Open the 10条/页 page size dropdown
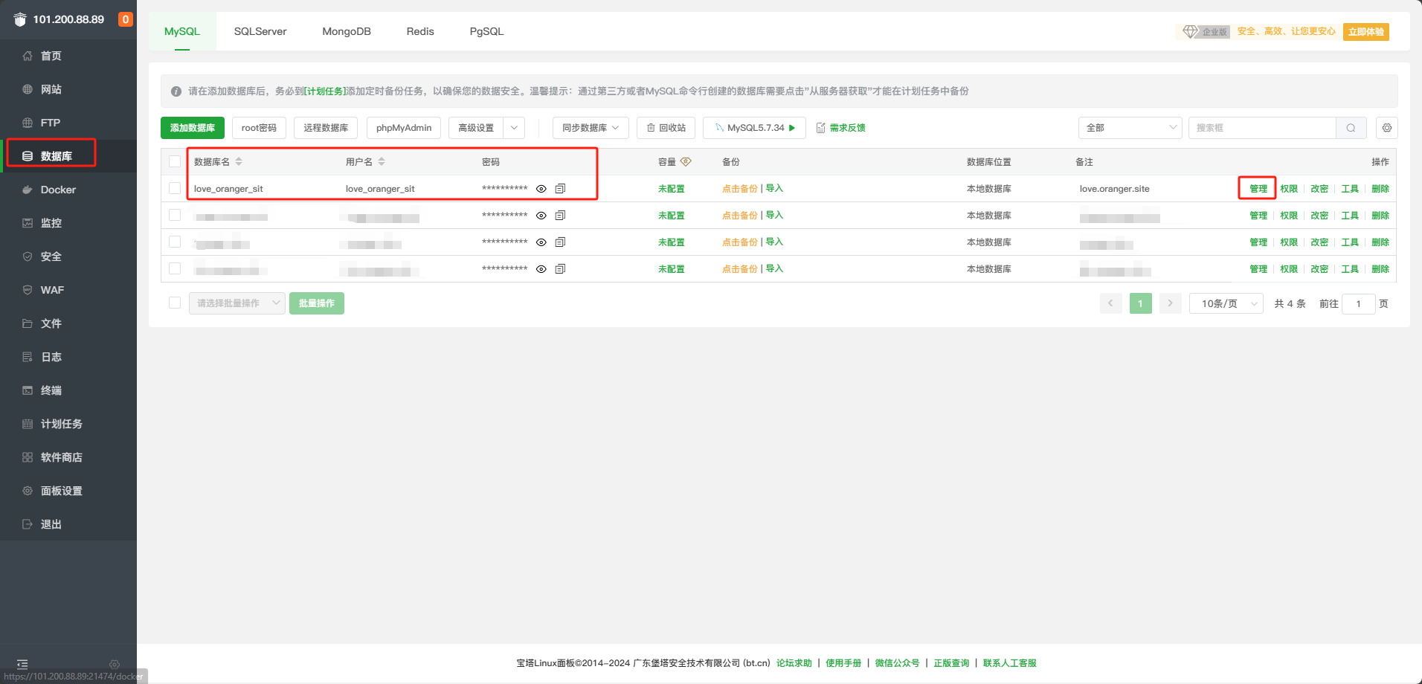This screenshot has height=684, width=1422. 1226,303
